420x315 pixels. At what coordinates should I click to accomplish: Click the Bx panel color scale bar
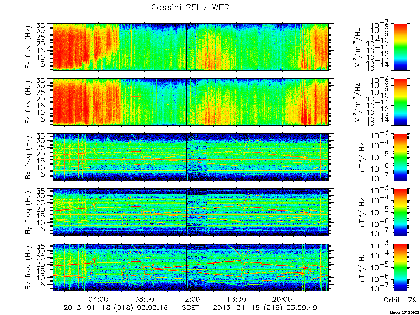(401, 157)
